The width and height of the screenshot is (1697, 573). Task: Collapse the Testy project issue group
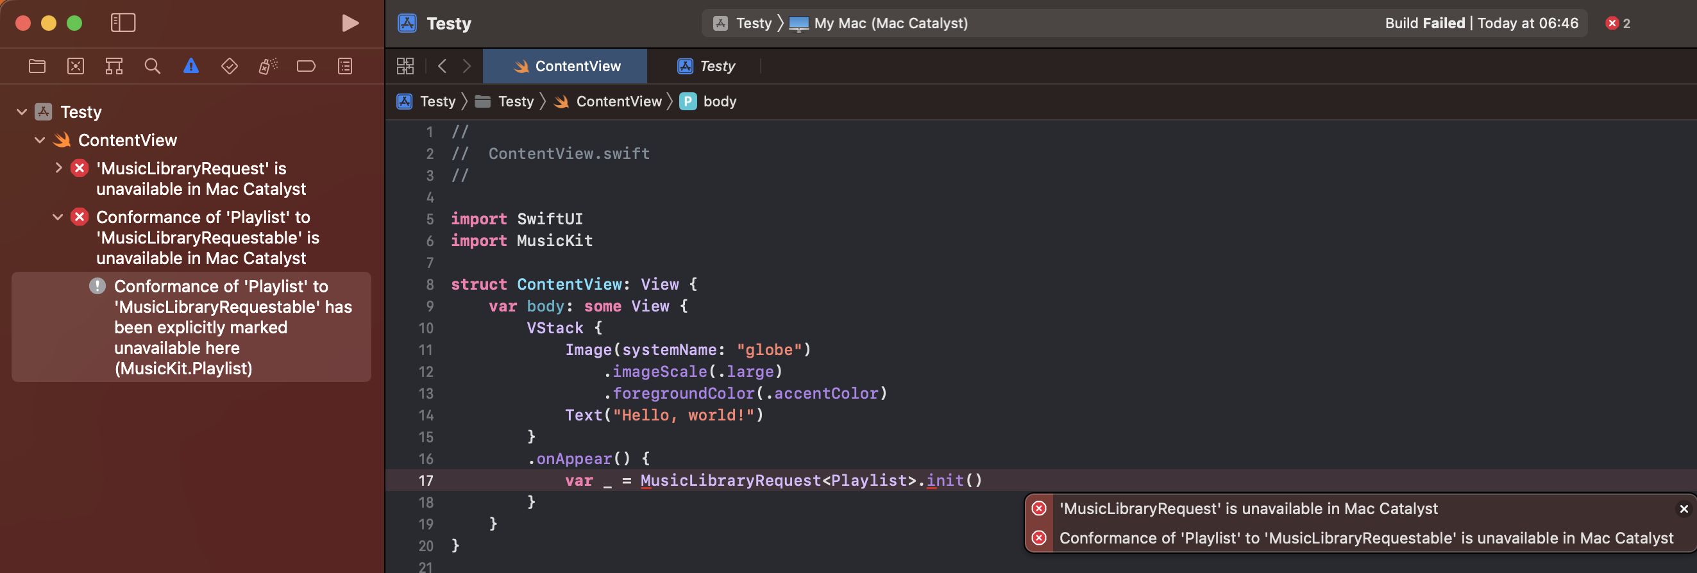click(22, 112)
